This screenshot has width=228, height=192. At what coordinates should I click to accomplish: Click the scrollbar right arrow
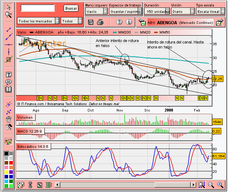193,185
